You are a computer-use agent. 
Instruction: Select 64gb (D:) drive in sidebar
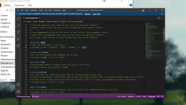coord(5,71)
